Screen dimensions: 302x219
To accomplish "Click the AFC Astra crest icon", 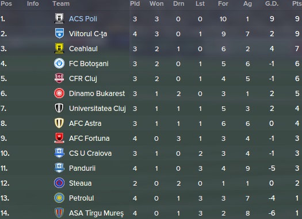I will [59, 123].
